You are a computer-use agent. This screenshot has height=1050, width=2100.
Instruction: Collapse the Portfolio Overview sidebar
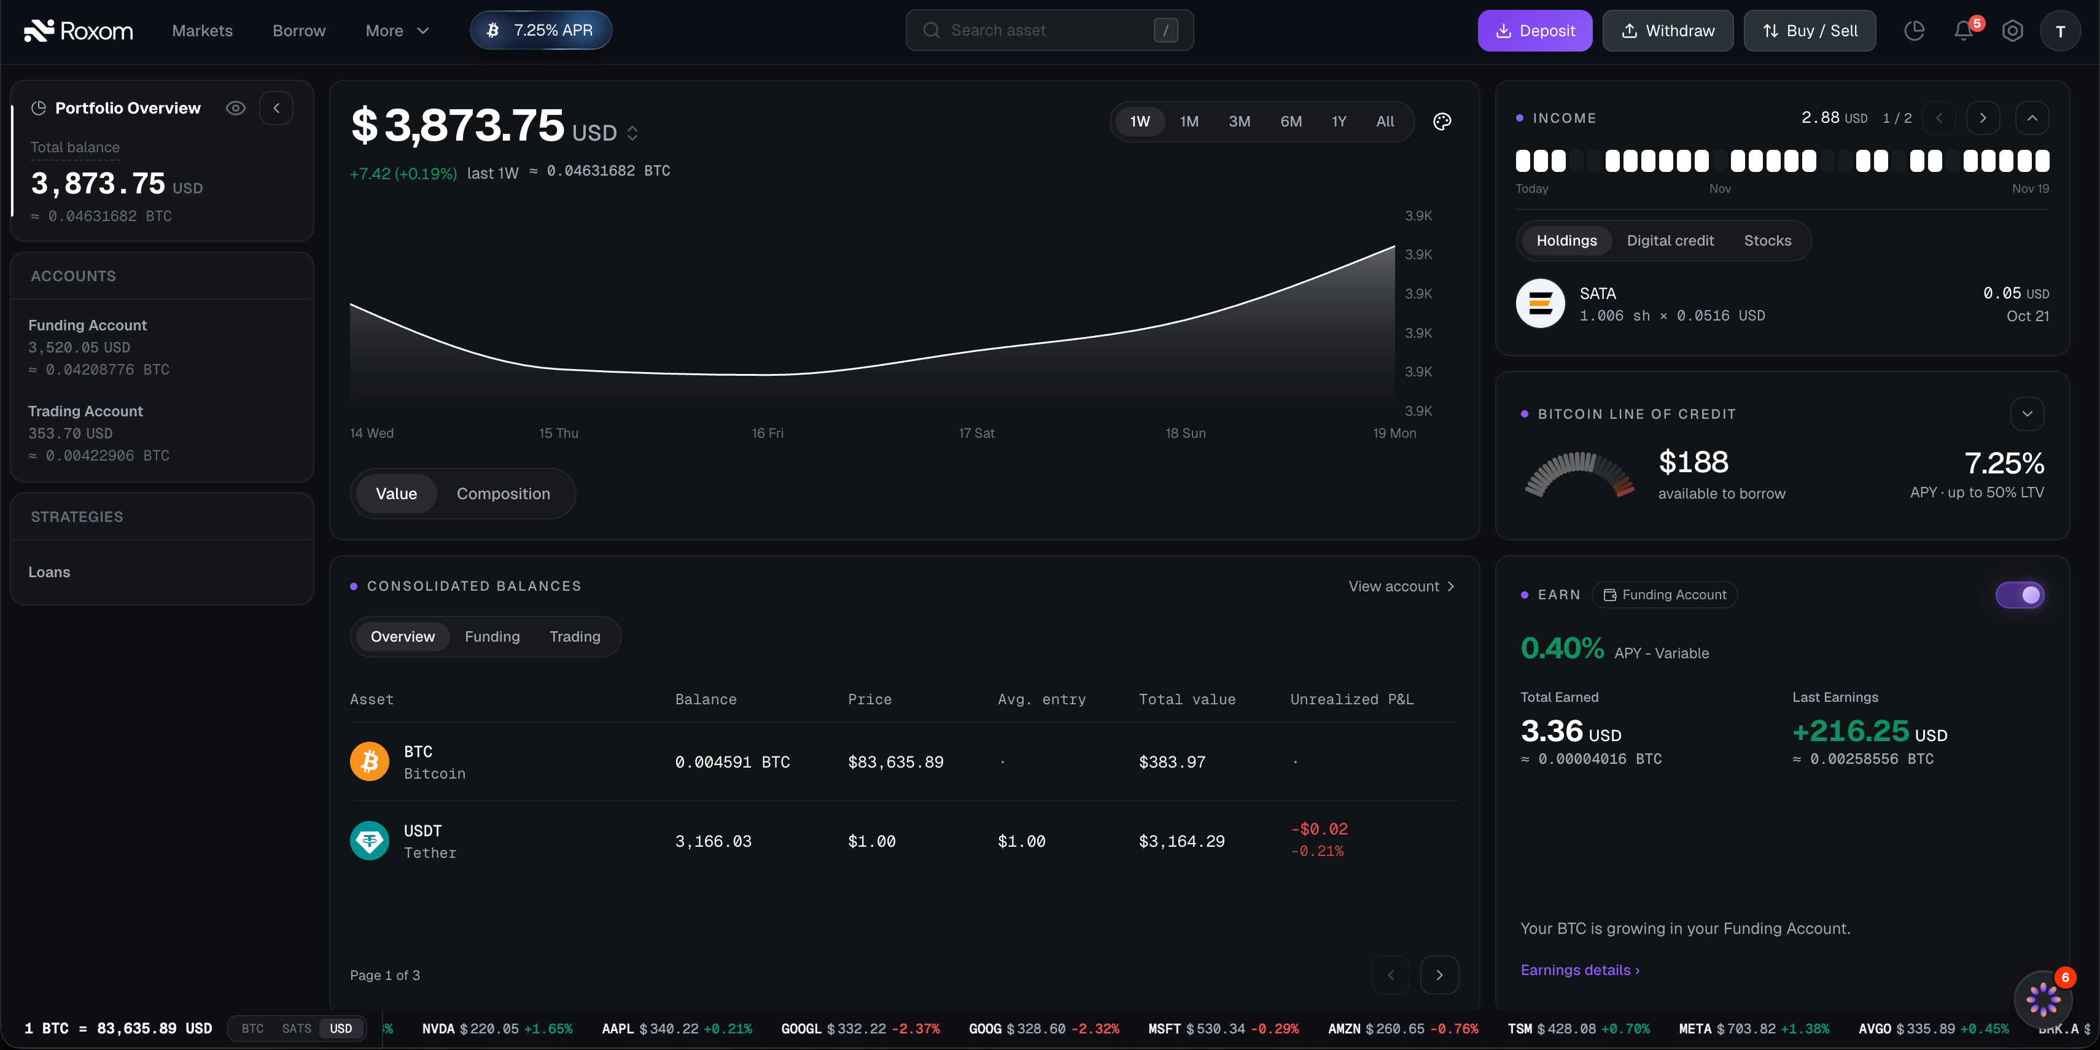(276, 109)
